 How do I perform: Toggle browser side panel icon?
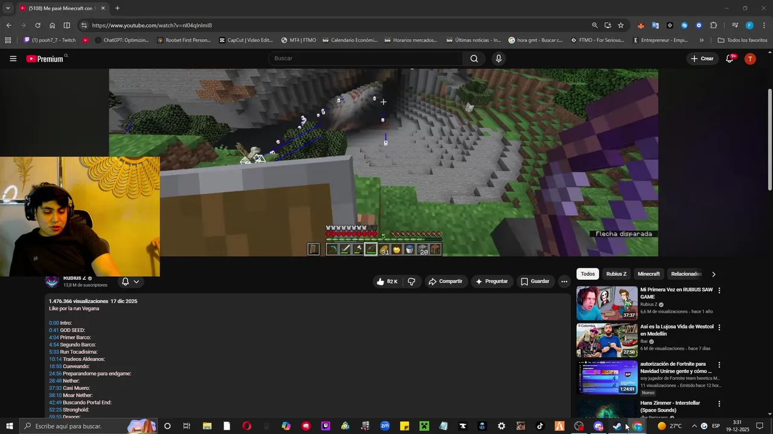(x=66, y=25)
